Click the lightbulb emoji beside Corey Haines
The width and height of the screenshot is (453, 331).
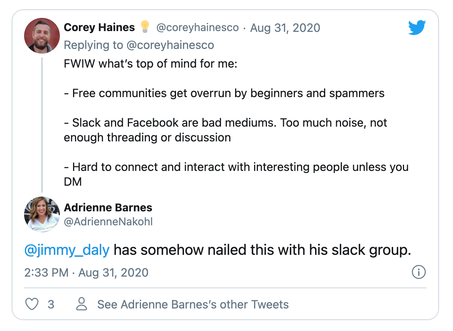pos(145,27)
